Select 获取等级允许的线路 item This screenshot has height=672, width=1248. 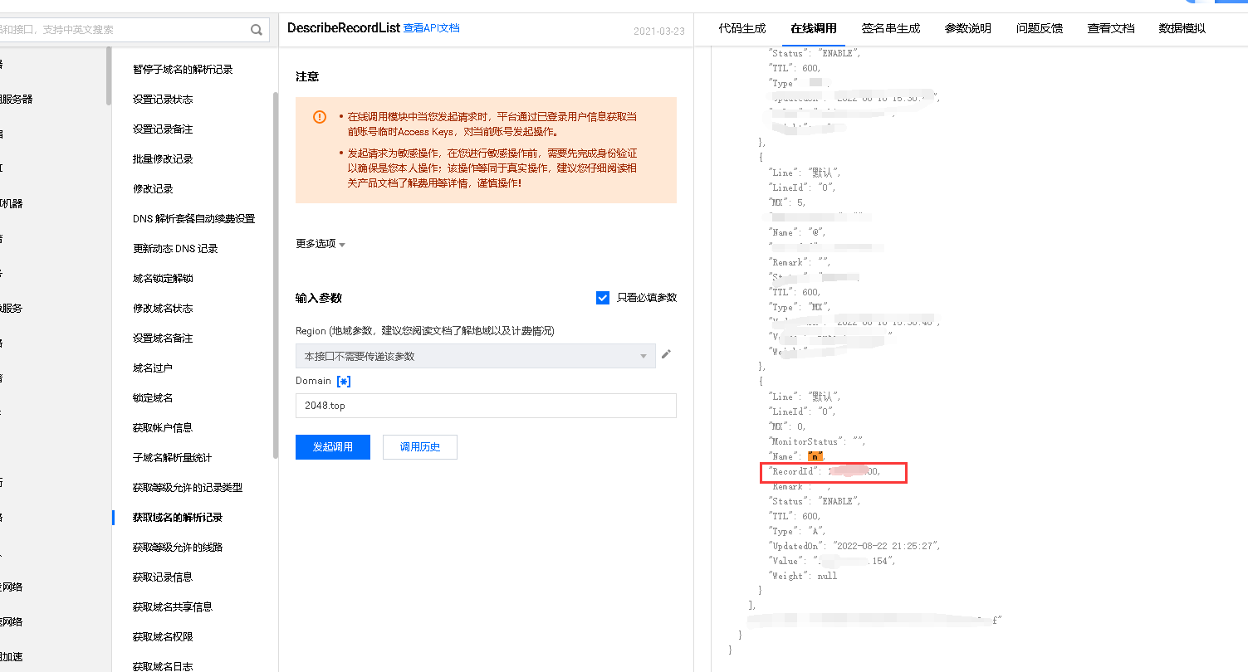coord(178,548)
